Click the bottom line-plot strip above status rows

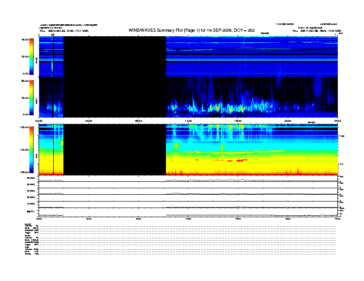point(188,213)
